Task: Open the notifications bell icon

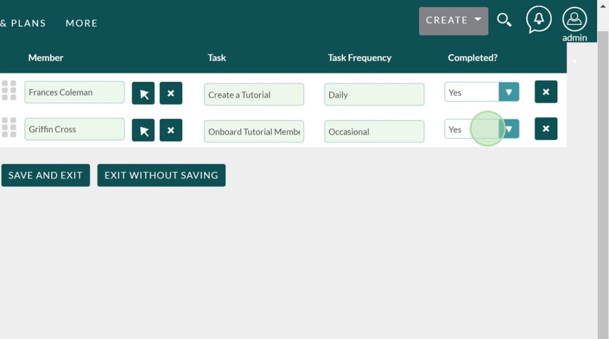Action: (538, 20)
